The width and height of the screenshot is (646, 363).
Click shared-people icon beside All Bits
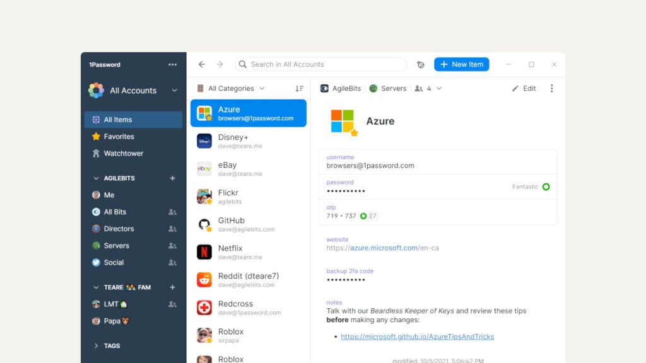click(x=172, y=212)
